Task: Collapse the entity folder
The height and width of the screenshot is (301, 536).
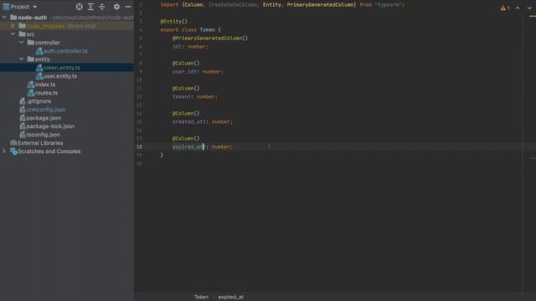Action: (x=21, y=59)
